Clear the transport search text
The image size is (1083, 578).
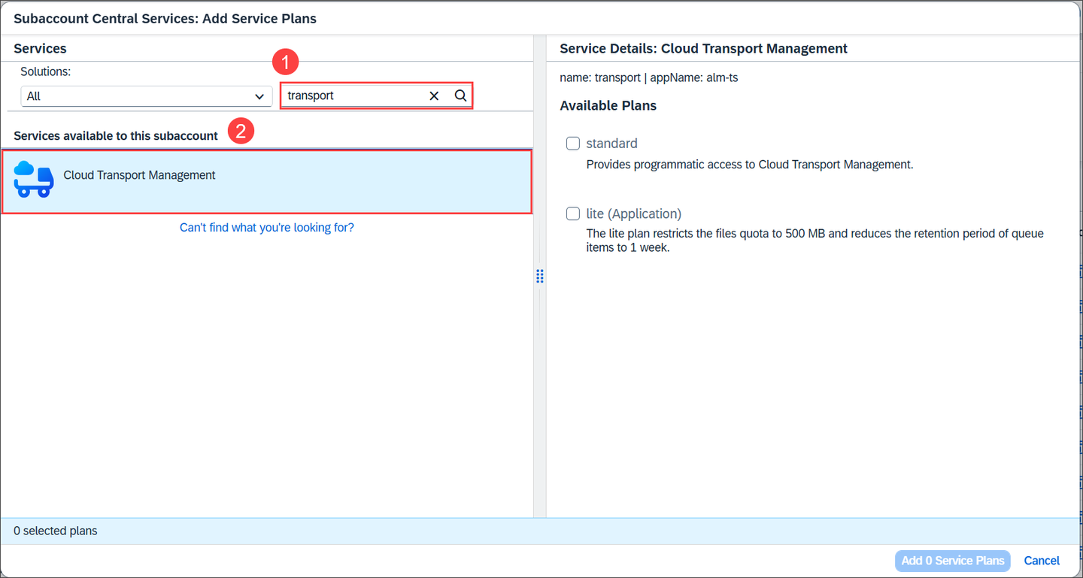pos(434,96)
